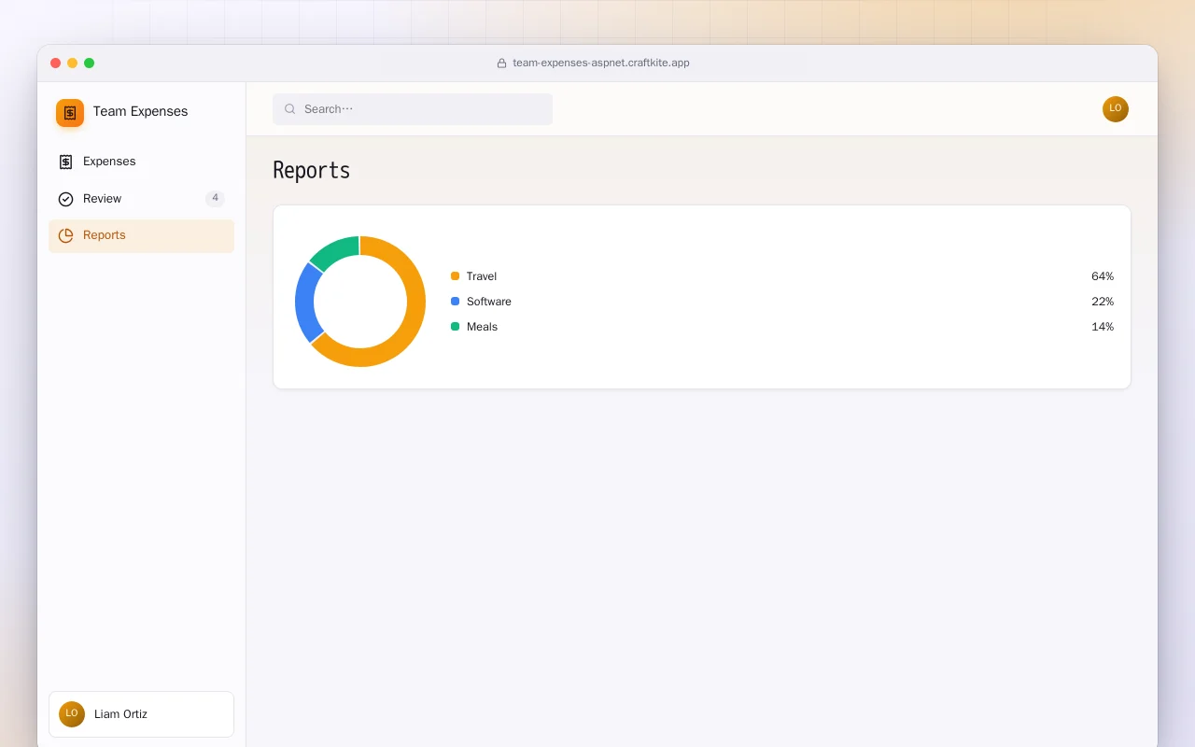
Task: Minimize the window with the yellow button
Action: click(x=73, y=63)
